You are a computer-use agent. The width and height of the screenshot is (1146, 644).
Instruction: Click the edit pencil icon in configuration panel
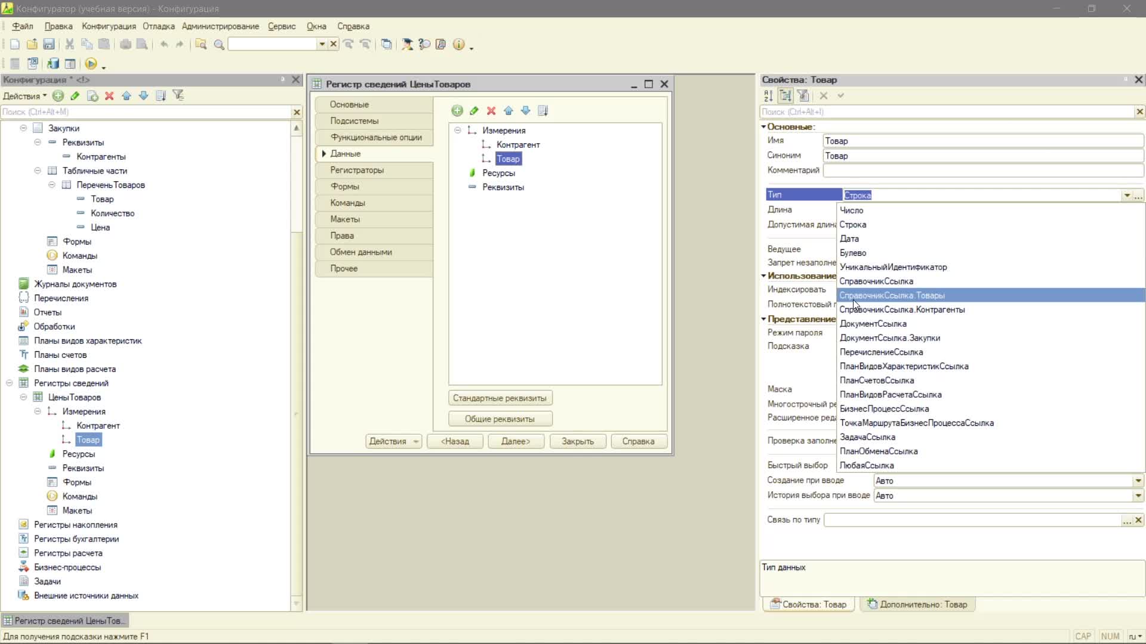(x=75, y=95)
